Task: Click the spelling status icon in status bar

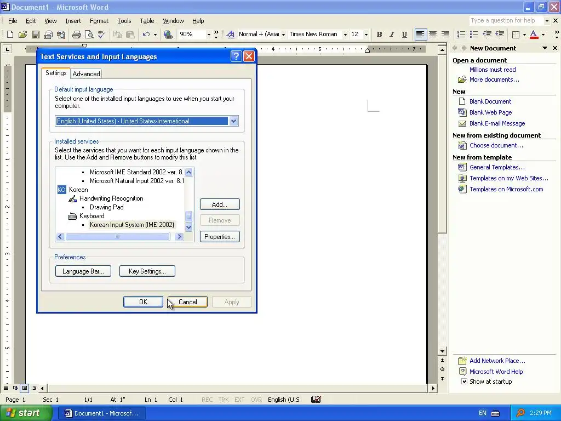Action: point(316,400)
